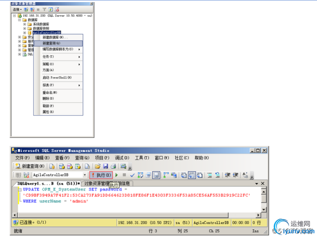Choose 新建数据库(N)... in context menu
The image size is (317, 238).
58,37
